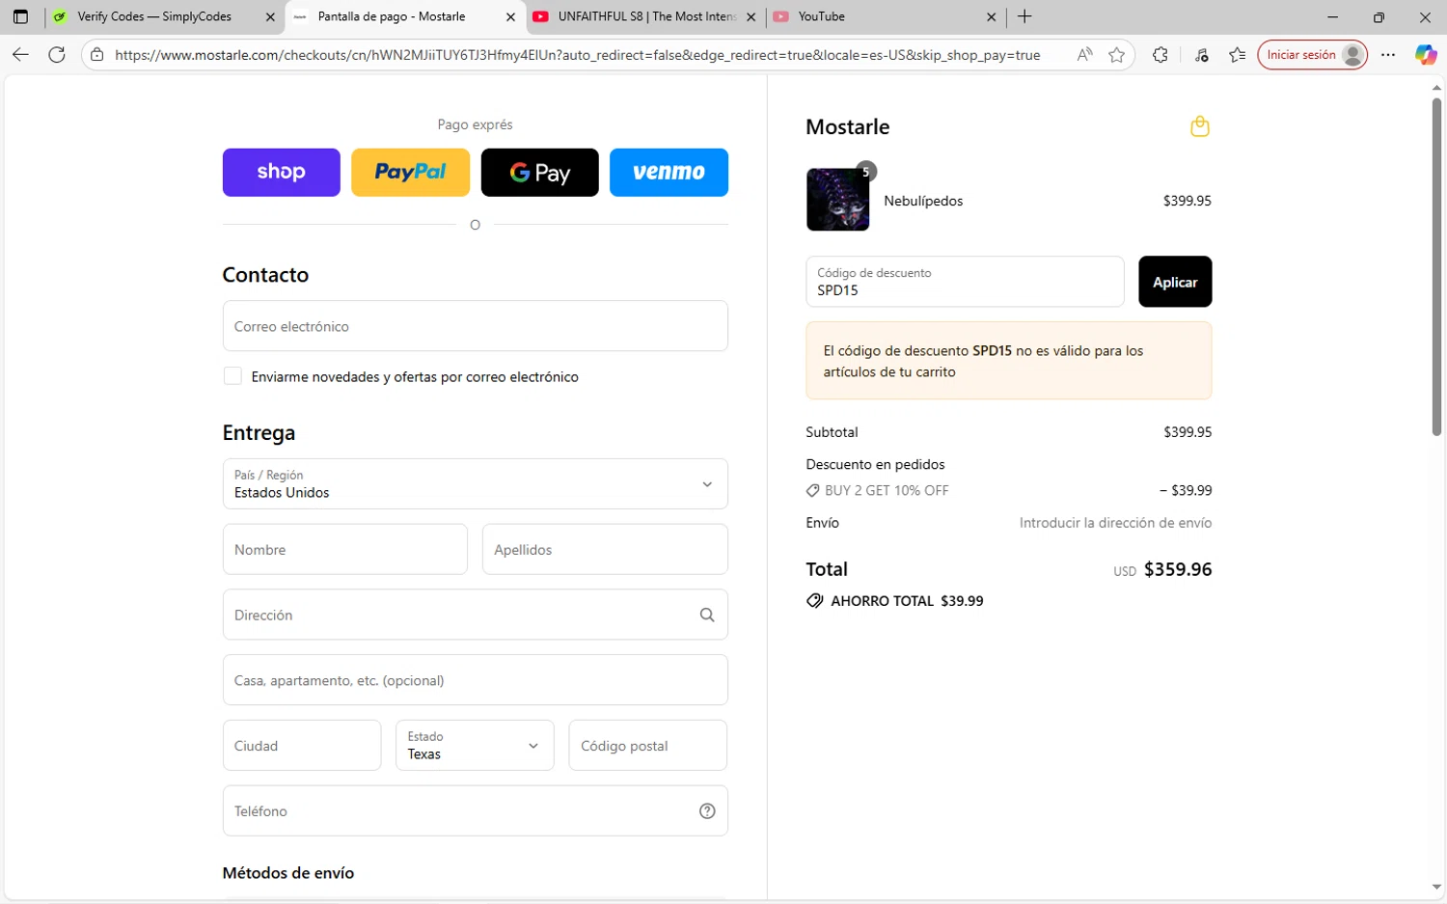Open the Favorites list icon
The image size is (1447, 904).
[x=1238, y=55]
